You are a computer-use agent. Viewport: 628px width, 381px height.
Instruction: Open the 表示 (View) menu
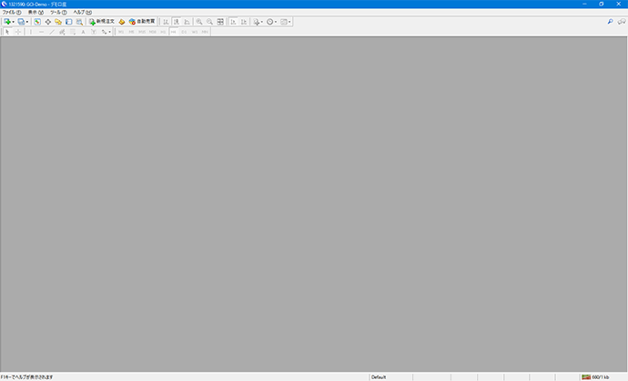[x=36, y=12]
